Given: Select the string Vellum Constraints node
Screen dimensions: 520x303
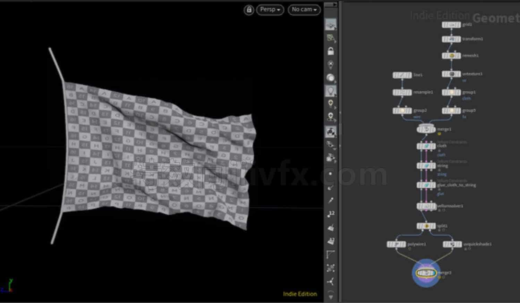Looking at the screenshot, I should (426, 166).
